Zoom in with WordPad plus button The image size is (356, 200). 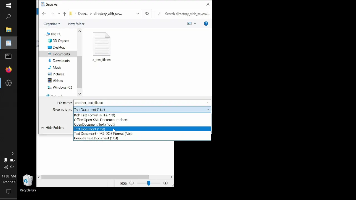click(x=165, y=183)
